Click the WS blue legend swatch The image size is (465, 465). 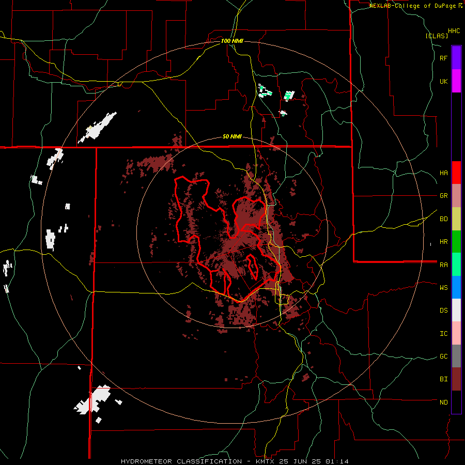456,287
